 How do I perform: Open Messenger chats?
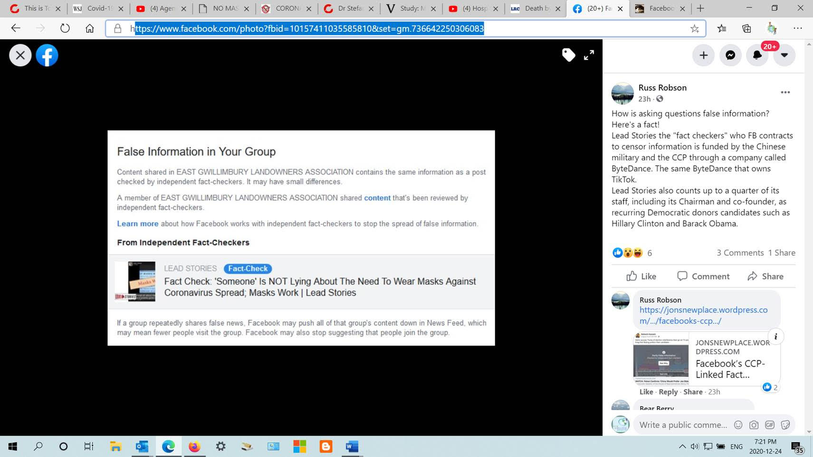click(x=730, y=55)
